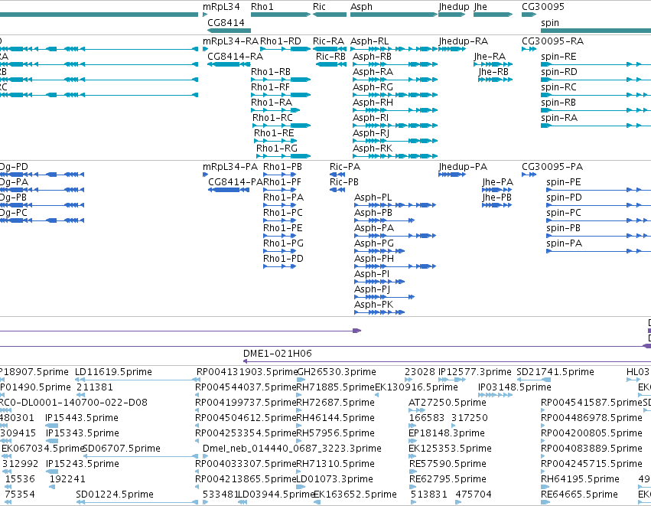Open the RP004541587.5prime EST label
651x506 pixels.
[x=591, y=403]
